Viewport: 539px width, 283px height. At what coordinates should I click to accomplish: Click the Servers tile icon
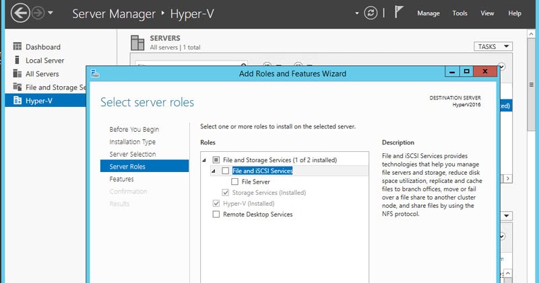[137, 42]
